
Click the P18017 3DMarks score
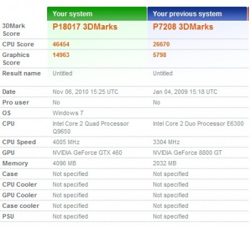coord(85,27)
